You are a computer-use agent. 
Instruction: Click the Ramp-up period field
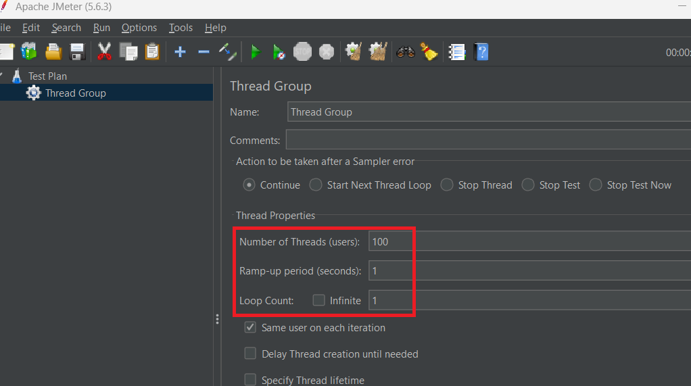(529, 270)
